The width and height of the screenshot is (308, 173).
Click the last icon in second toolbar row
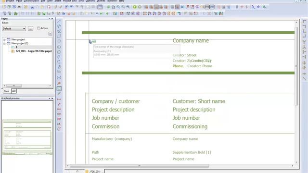point(221,13)
